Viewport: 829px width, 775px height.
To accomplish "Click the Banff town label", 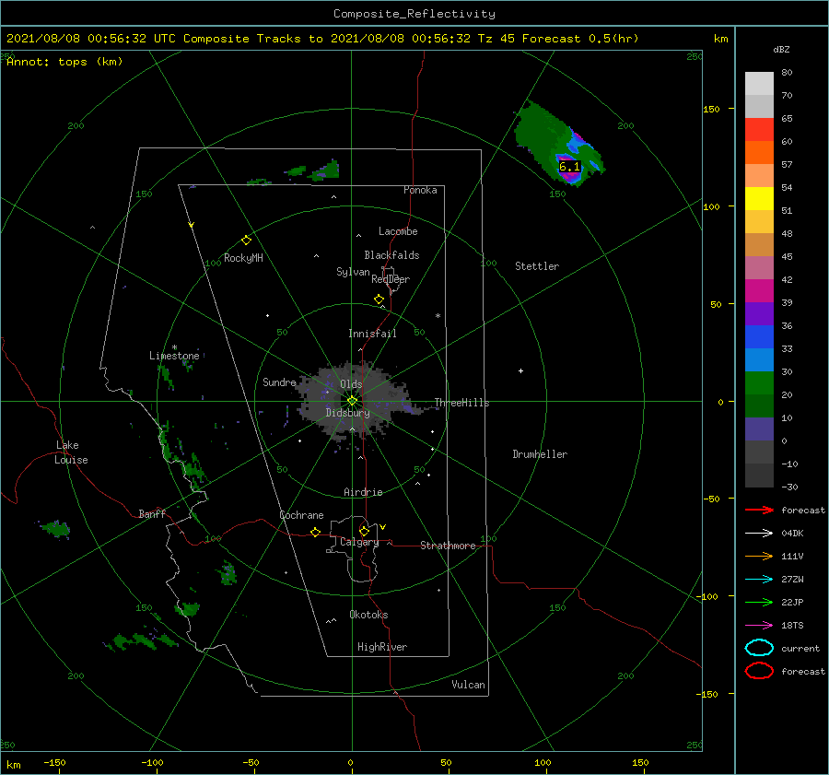I will click(x=152, y=513).
